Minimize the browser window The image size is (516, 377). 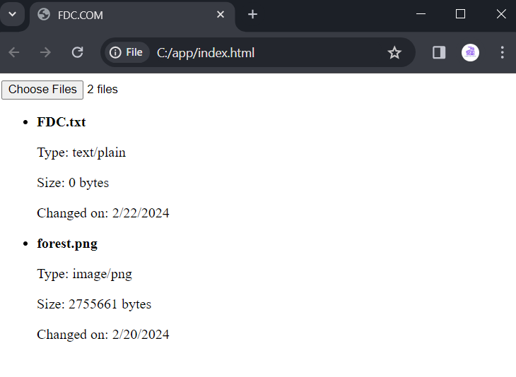421,14
